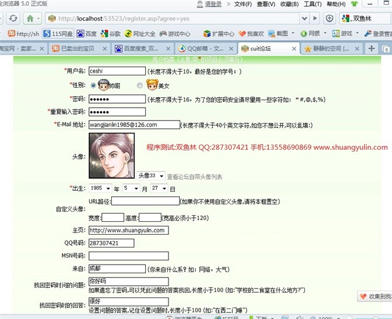Click the password answer field 很好

[x=129, y=301]
